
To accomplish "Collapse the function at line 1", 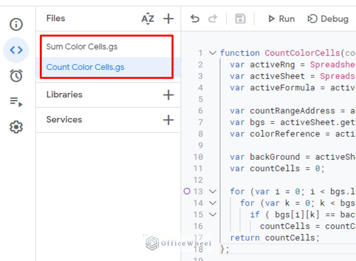I will 212,53.
